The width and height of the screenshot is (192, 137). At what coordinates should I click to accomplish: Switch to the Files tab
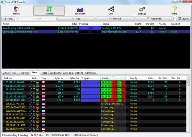click(15, 73)
